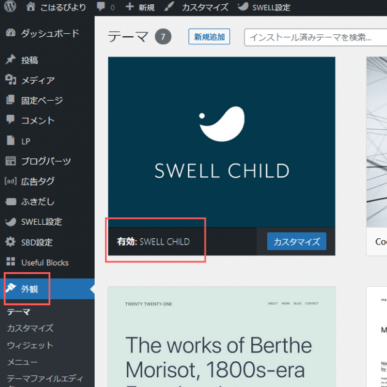Open テーマ submenu item
This screenshot has height=387, width=387.
18,311
